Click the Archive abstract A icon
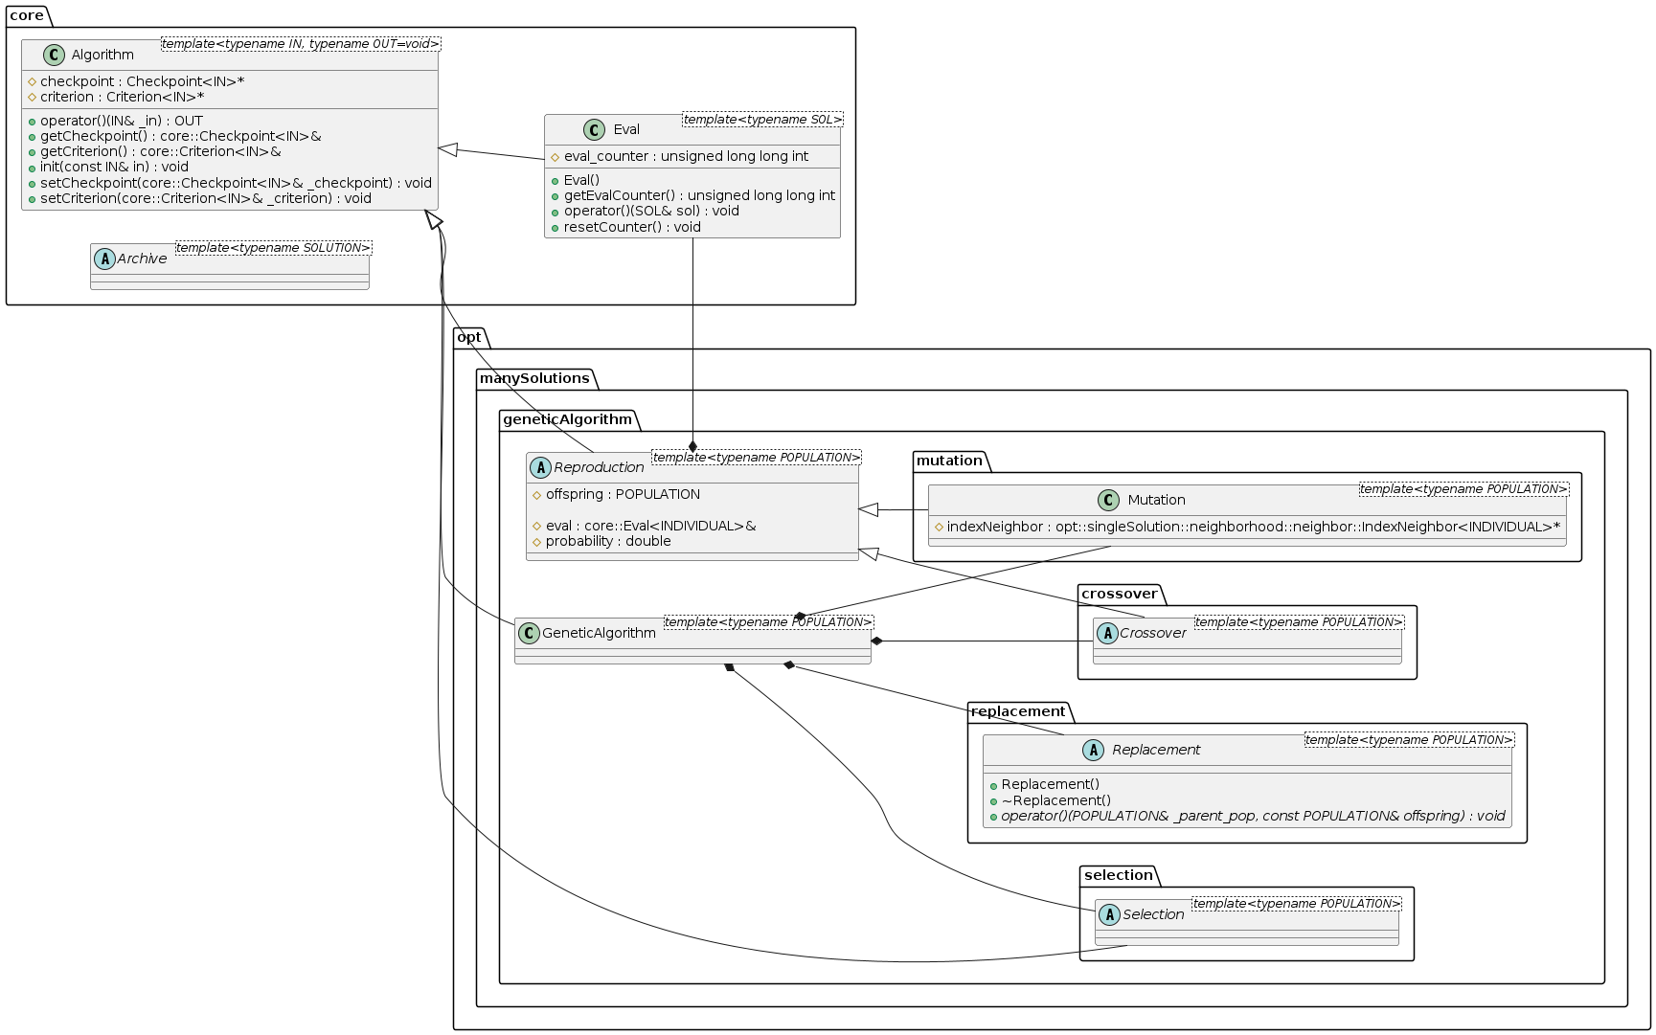1656x1035 pixels. tap(104, 259)
